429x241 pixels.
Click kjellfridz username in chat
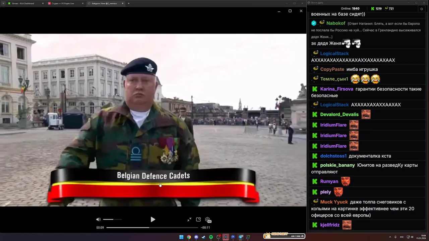pos(330,225)
